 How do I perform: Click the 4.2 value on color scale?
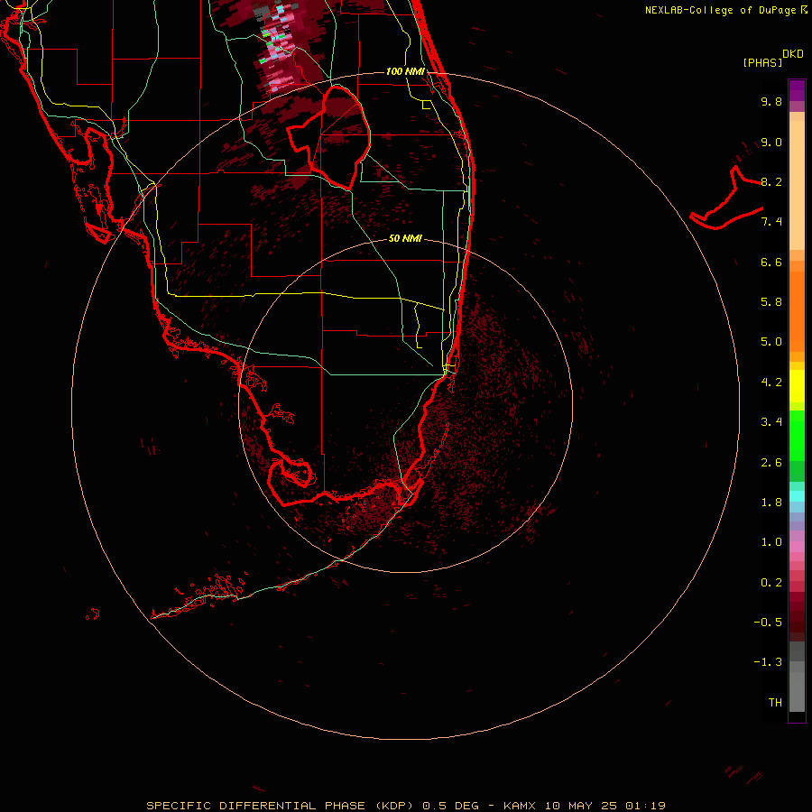(771, 383)
